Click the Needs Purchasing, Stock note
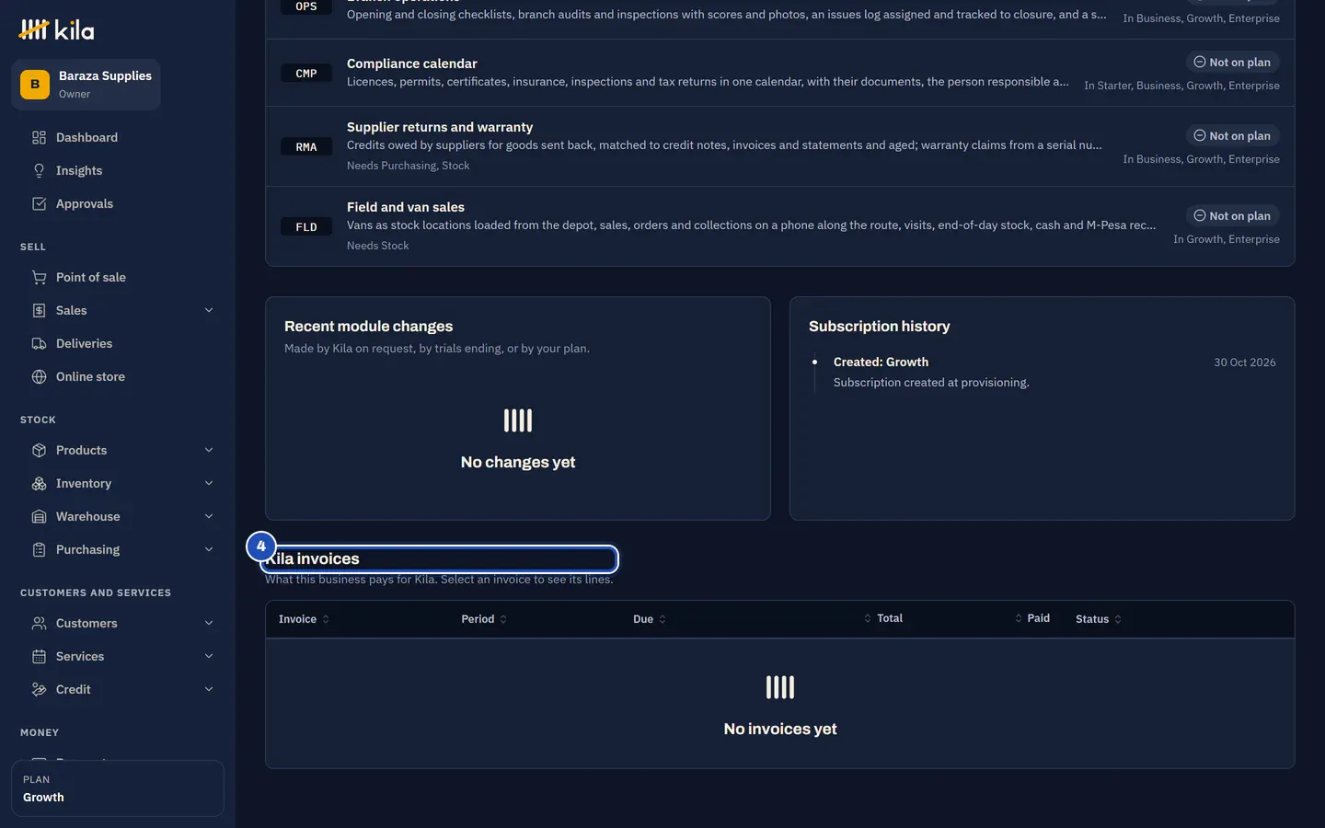The image size is (1325, 828). click(408, 166)
